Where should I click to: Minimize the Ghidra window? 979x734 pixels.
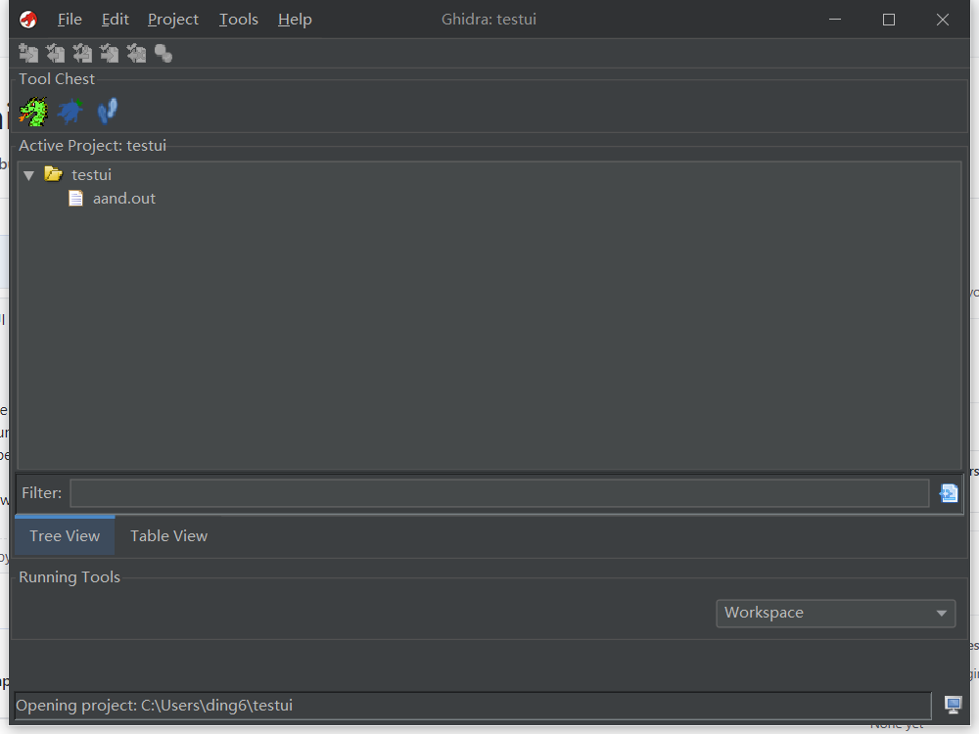pyautogui.click(x=835, y=20)
